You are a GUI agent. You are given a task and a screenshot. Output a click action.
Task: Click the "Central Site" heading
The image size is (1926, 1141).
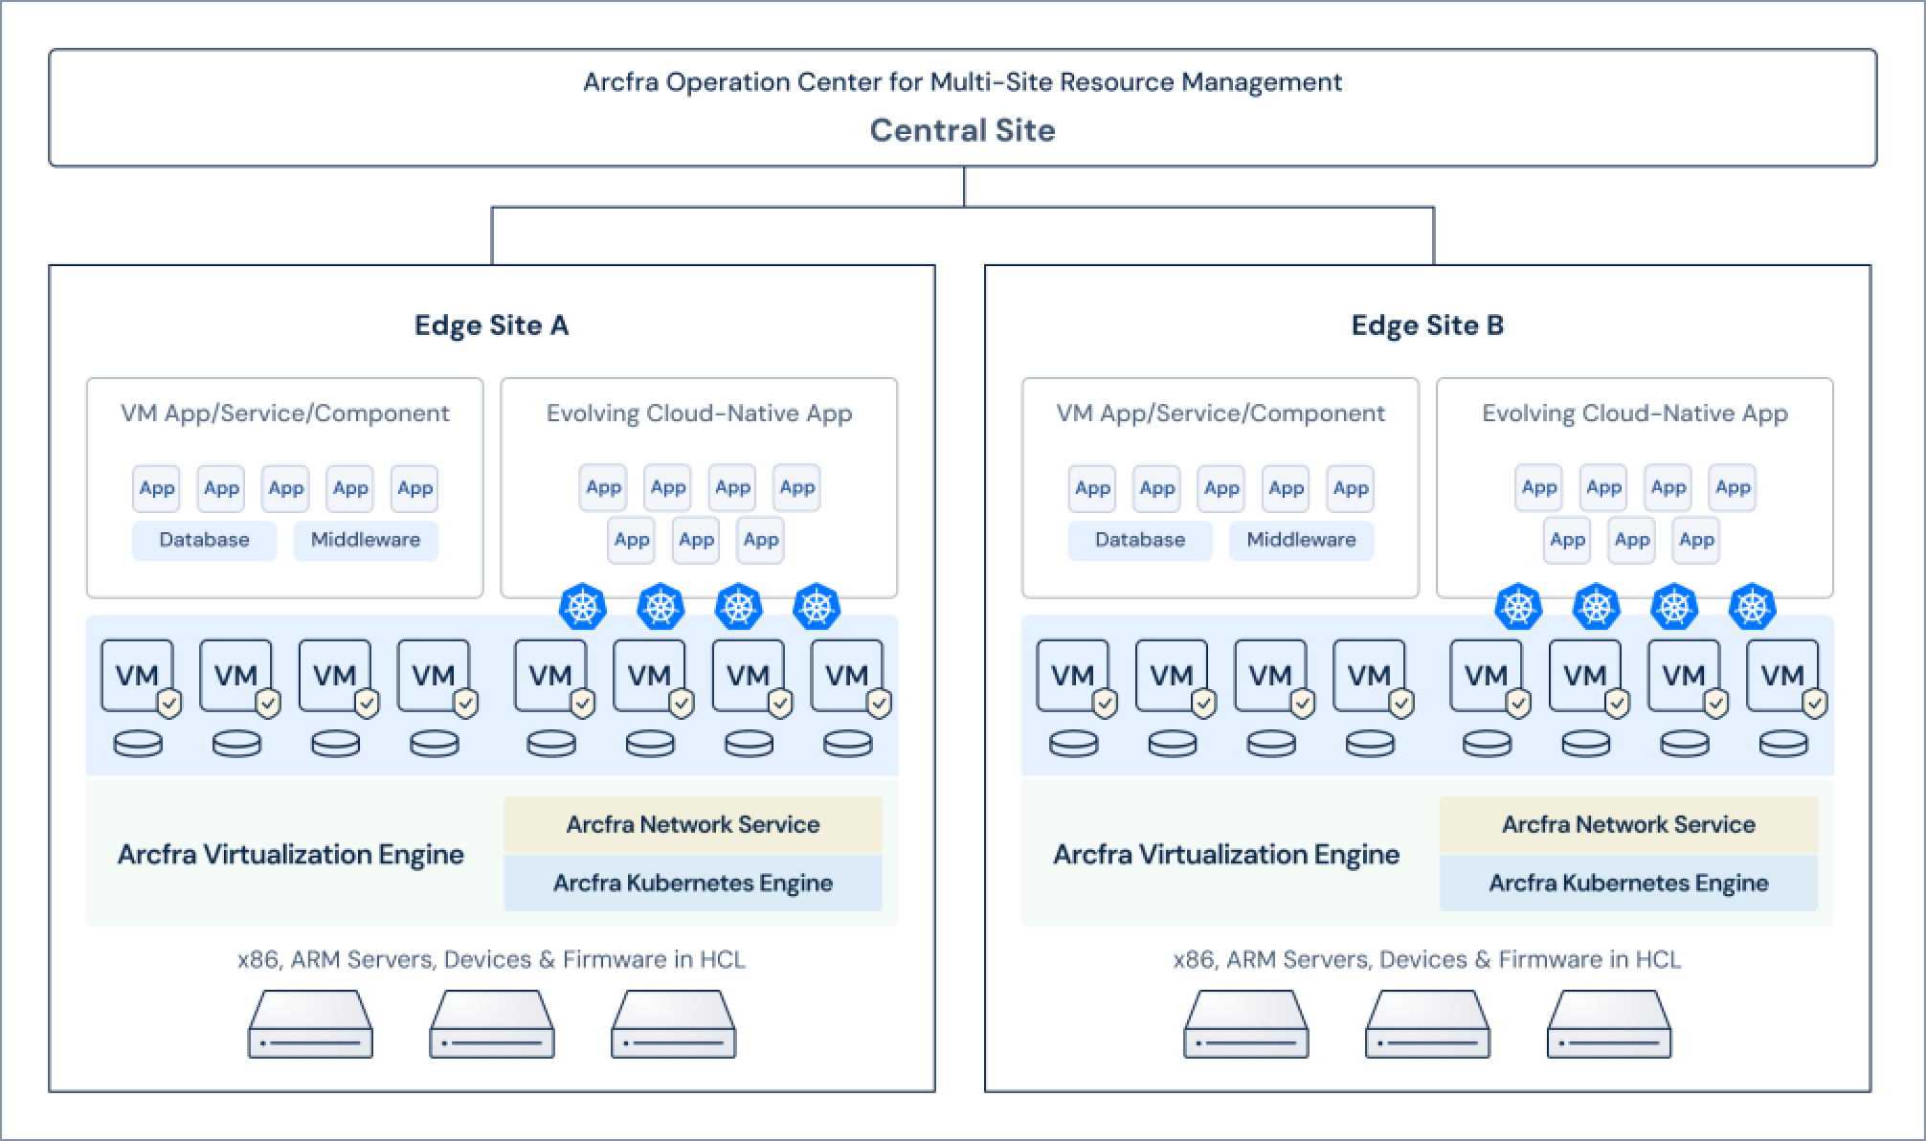point(962,130)
